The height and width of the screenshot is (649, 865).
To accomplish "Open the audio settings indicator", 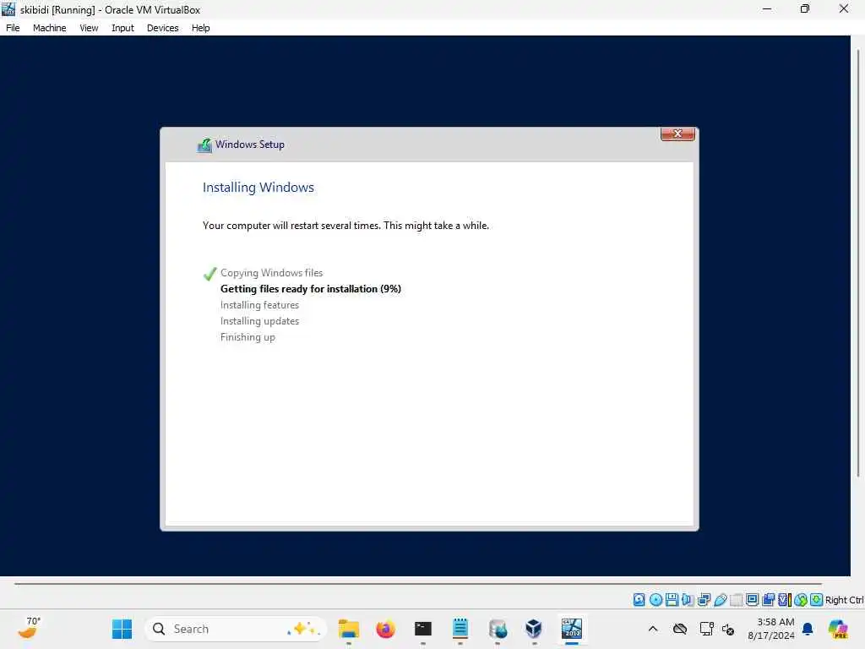I will click(688, 599).
